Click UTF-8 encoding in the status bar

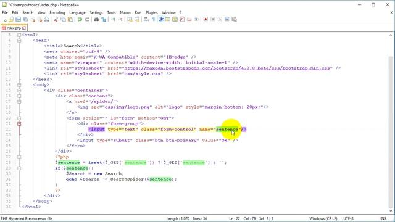[348, 218]
